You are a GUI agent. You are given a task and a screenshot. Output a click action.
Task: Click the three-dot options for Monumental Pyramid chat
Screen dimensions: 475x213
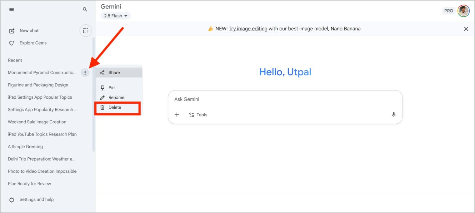[x=85, y=73]
